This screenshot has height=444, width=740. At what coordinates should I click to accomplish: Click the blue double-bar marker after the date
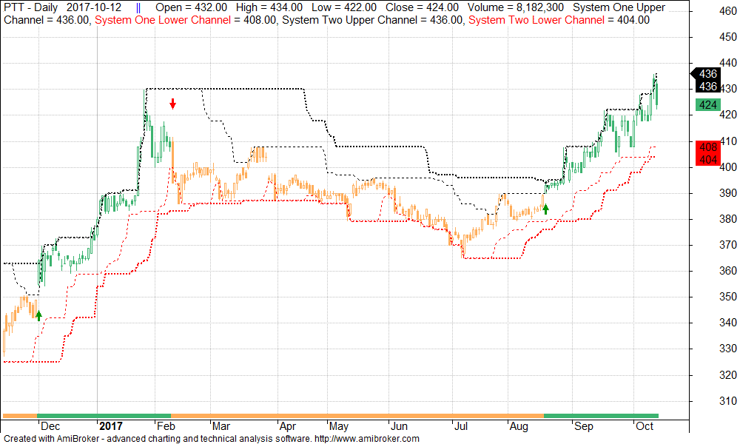tap(138, 7)
